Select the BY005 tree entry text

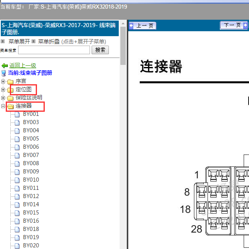[31, 138]
